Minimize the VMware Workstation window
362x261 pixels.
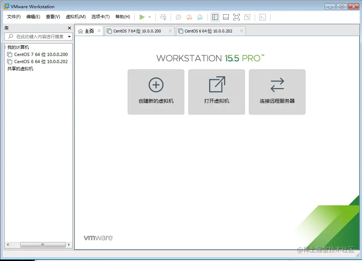pos(330,7)
